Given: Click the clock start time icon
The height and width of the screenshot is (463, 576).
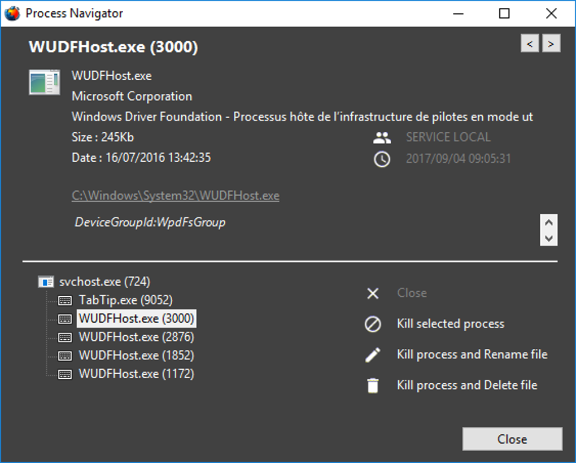Looking at the screenshot, I should 382,159.
